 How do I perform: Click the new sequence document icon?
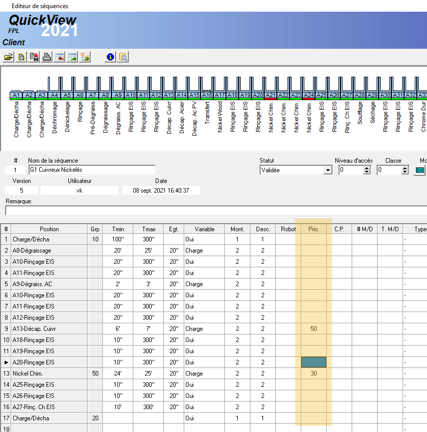tap(21, 57)
